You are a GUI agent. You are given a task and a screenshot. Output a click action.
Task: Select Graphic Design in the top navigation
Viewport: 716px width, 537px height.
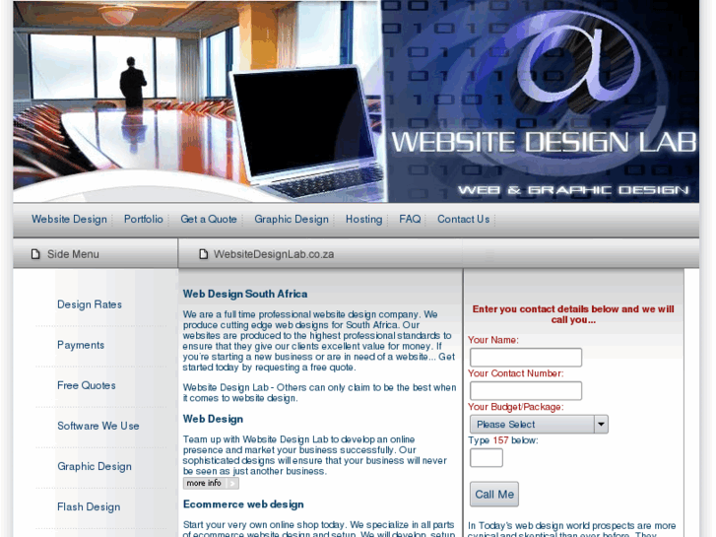292,220
